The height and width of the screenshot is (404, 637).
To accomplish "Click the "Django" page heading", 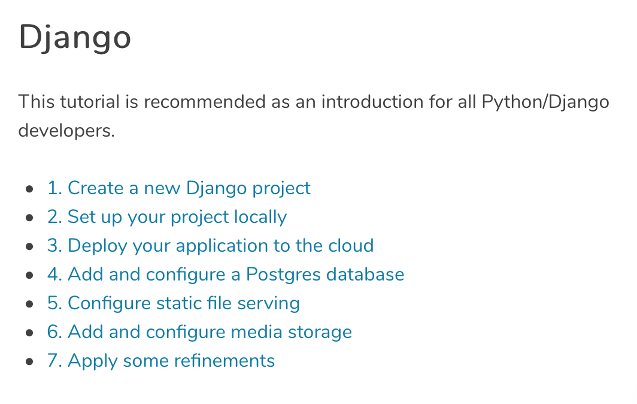I will (x=75, y=37).
